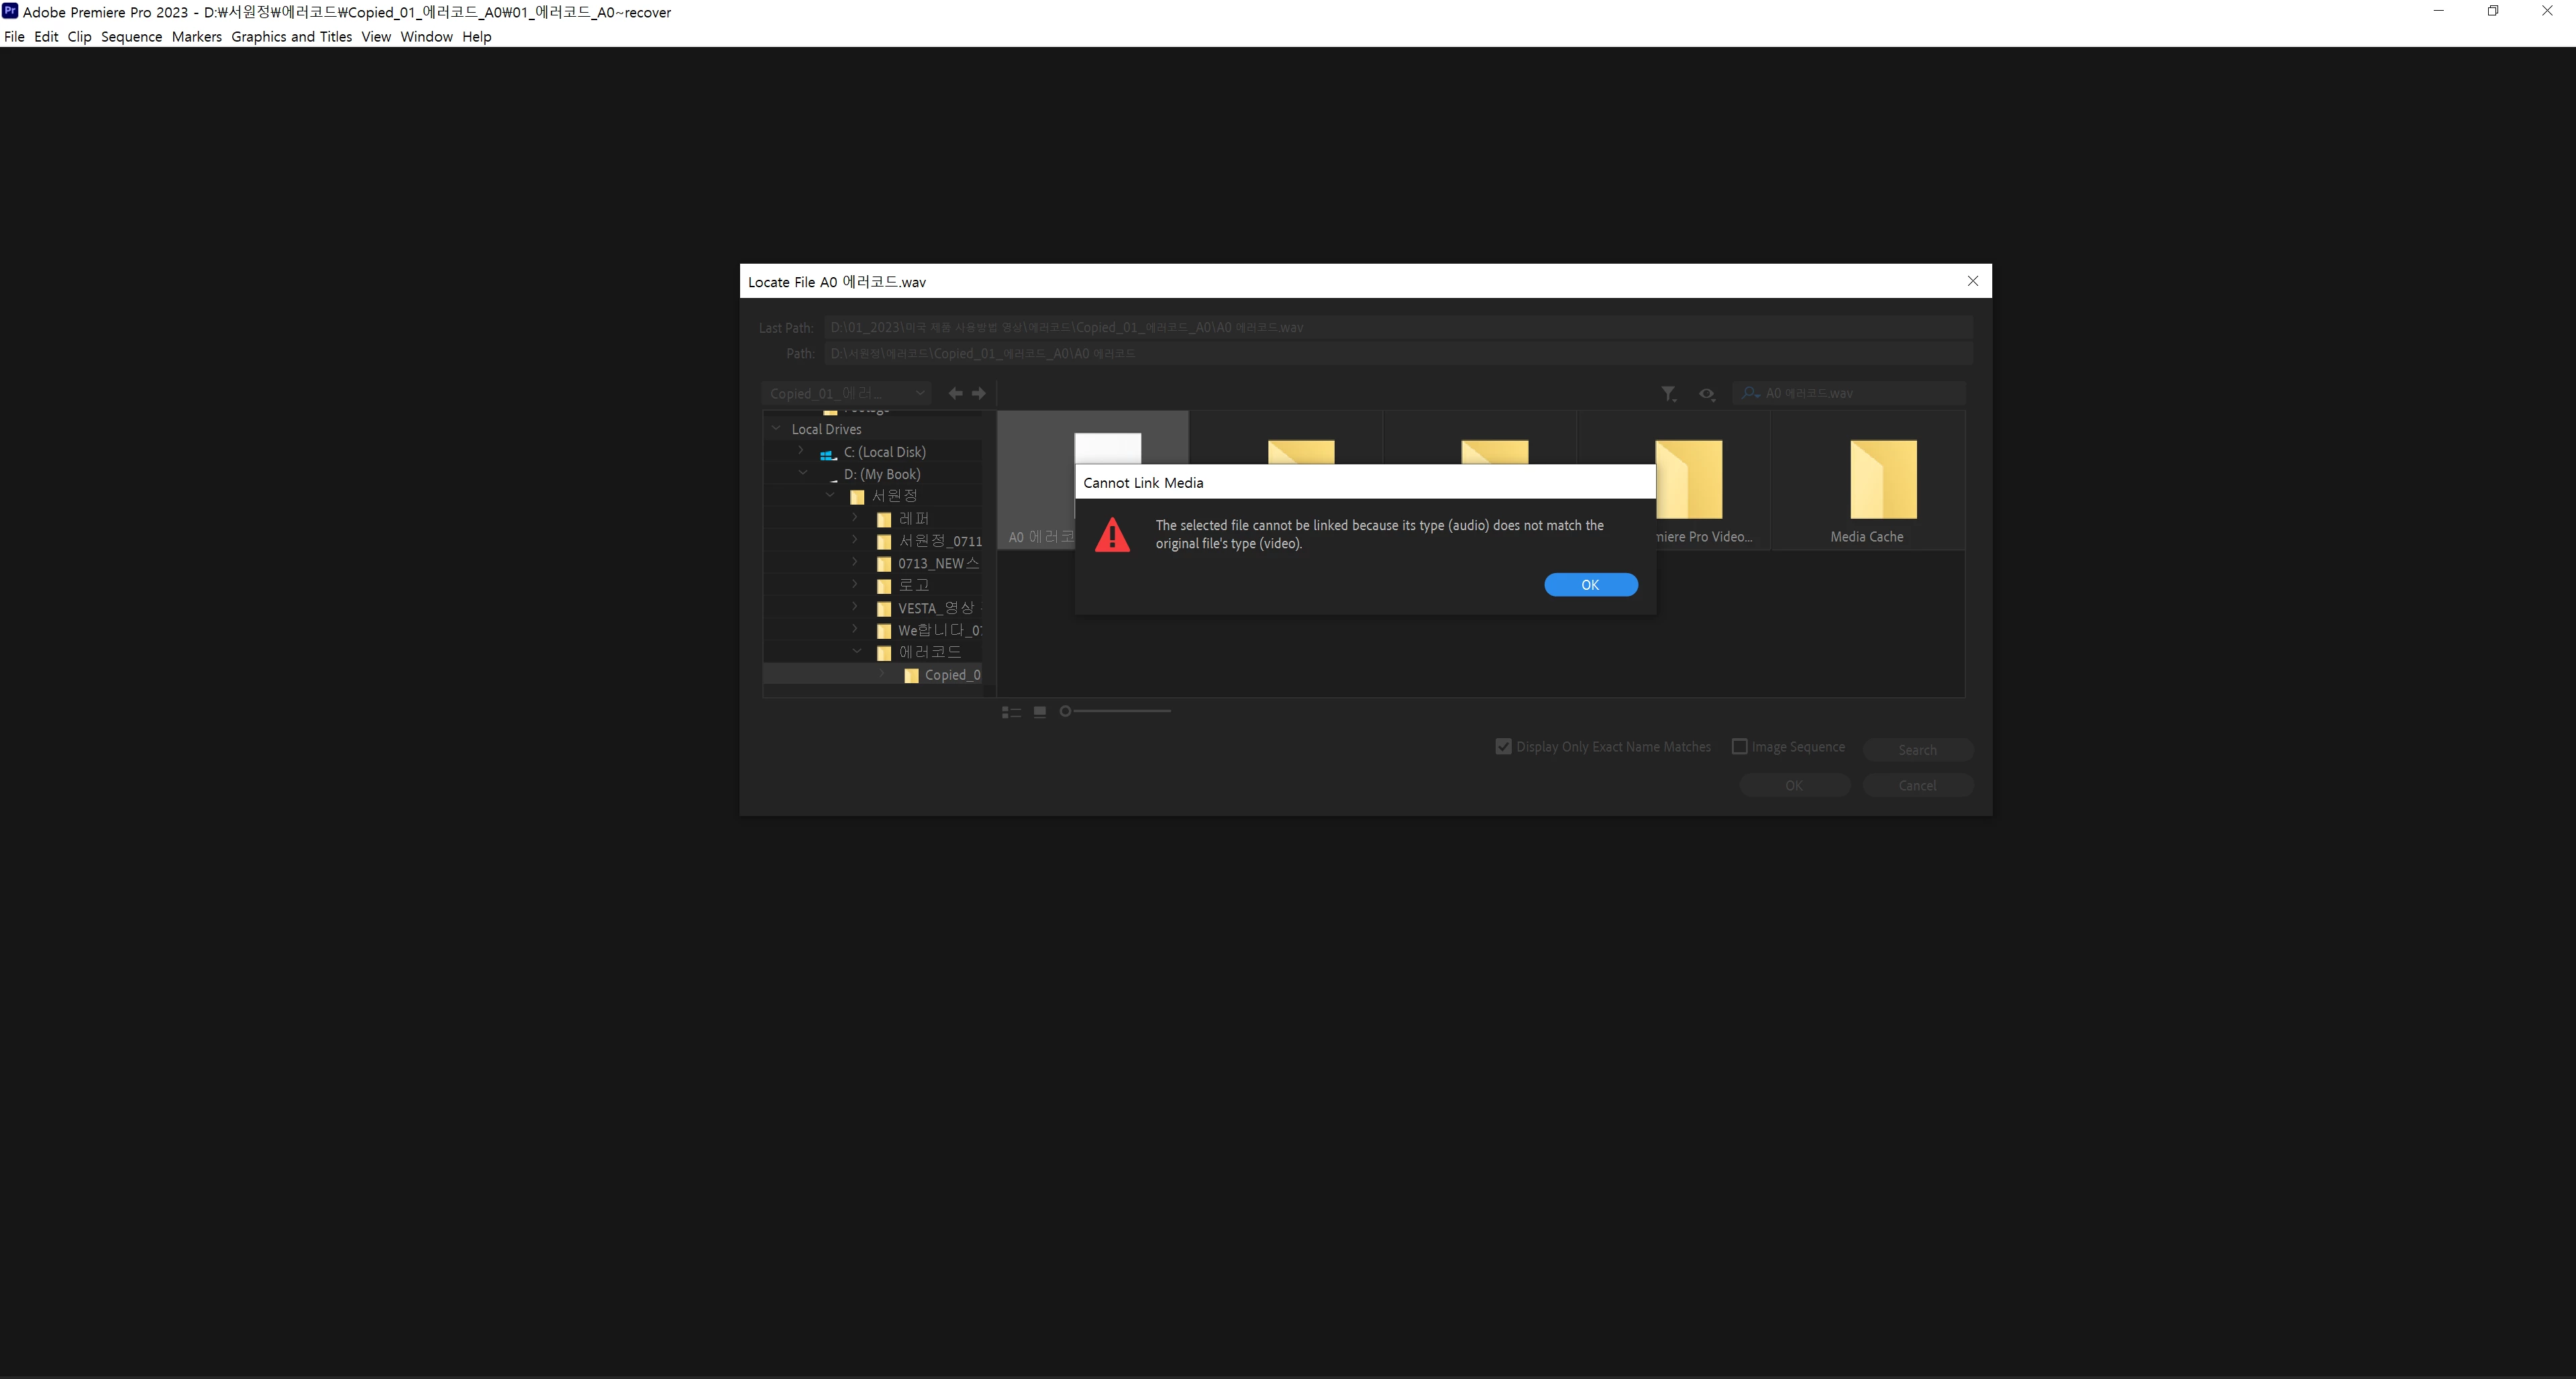Expand the C: (Local Disk) drive
Screen dimensions: 2576x1379
click(801, 451)
